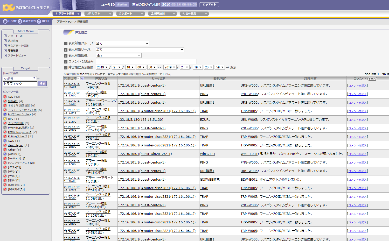Click アラート→ワーニング status link
The height and width of the screenshot is (241, 389).
point(101,101)
